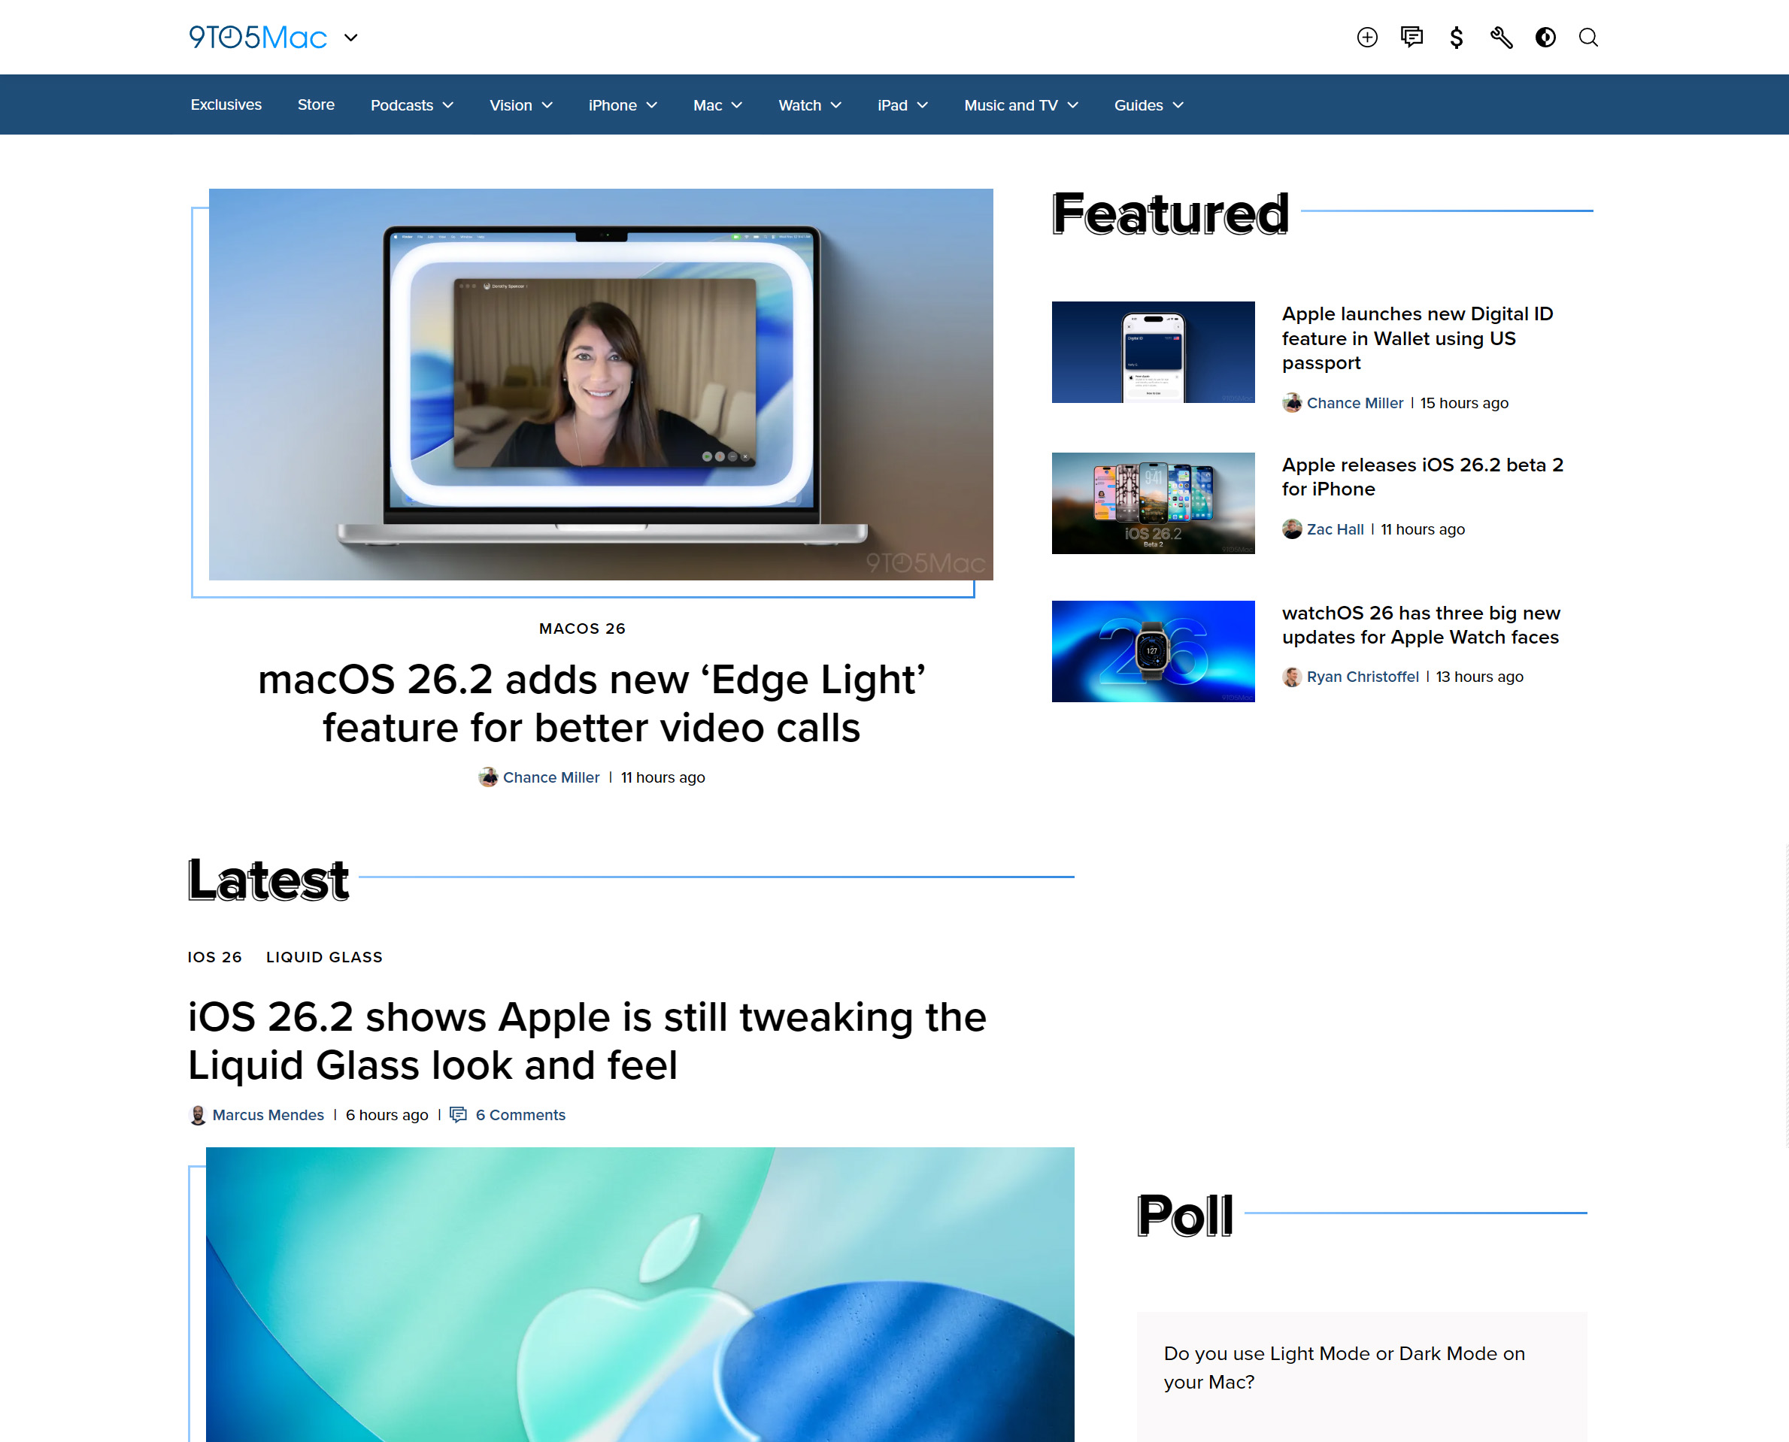The width and height of the screenshot is (1789, 1442).
Task: Go to the Store nav item
Action: coord(316,105)
